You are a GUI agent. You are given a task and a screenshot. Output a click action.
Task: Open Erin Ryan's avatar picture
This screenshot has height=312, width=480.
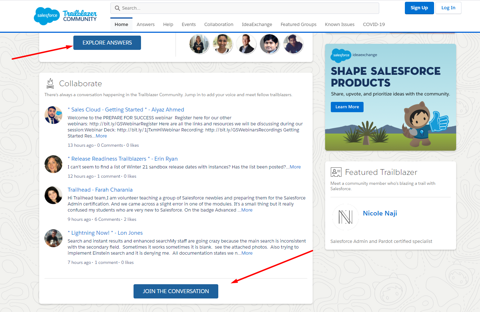53,164
